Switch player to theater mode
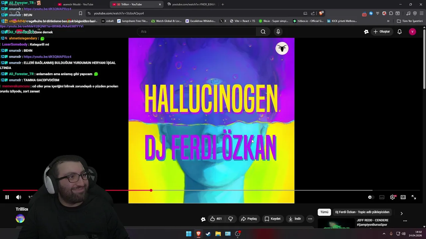This screenshot has height=239, width=426. 403,197
